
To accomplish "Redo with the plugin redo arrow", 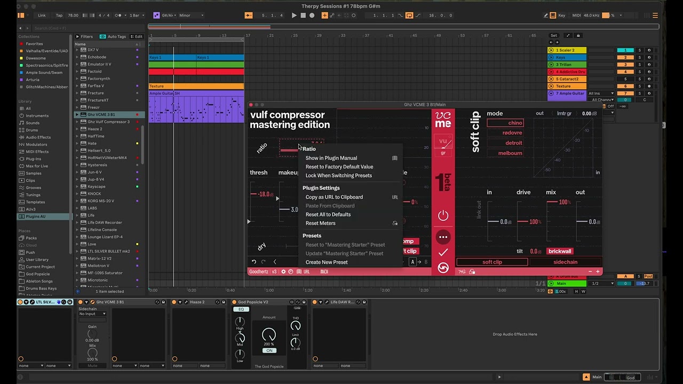I will pos(264,262).
